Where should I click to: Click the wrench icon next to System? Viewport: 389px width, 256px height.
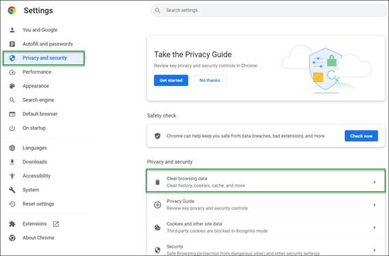[12, 190]
